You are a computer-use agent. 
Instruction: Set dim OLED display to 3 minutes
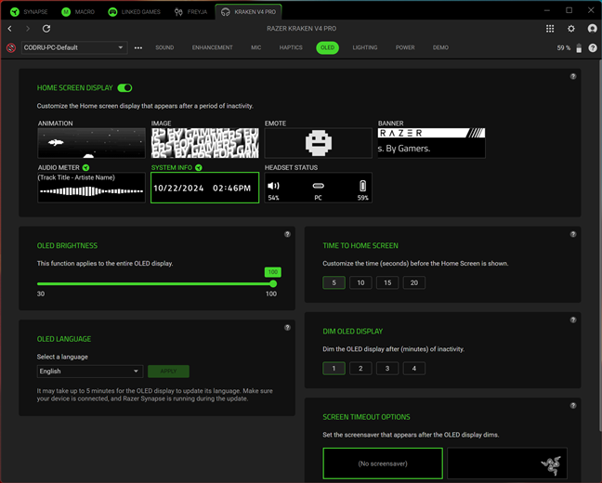(387, 368)
